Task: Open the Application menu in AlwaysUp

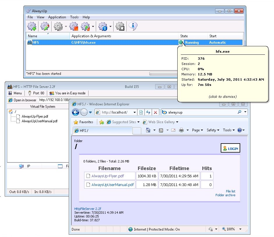Action: pos(57,17)
